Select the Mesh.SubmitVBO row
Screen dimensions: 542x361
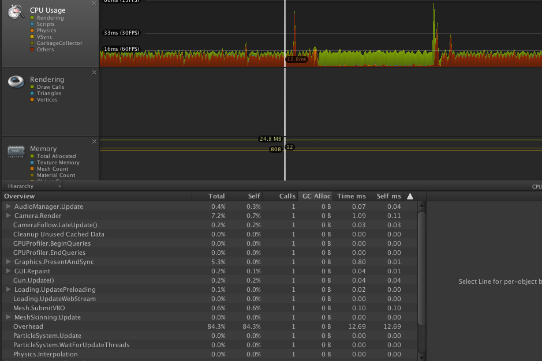click(210, 308)
